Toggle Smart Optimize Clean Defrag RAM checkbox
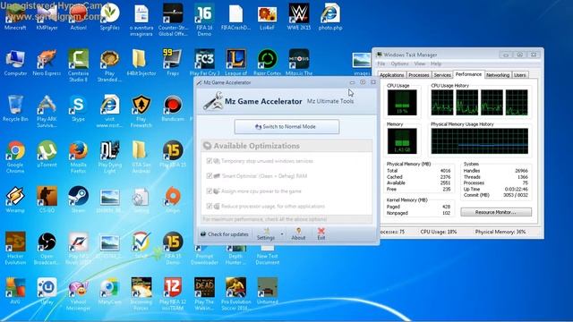 210,176
